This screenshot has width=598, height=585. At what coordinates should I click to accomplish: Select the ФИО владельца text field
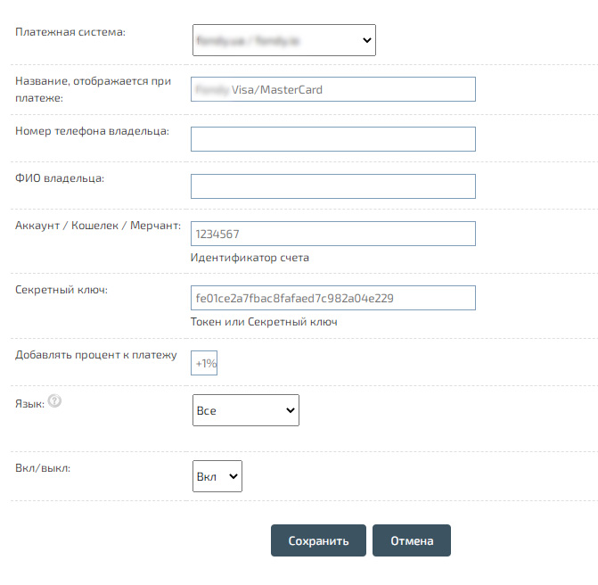pyautogui.click(x=332, y=186)
